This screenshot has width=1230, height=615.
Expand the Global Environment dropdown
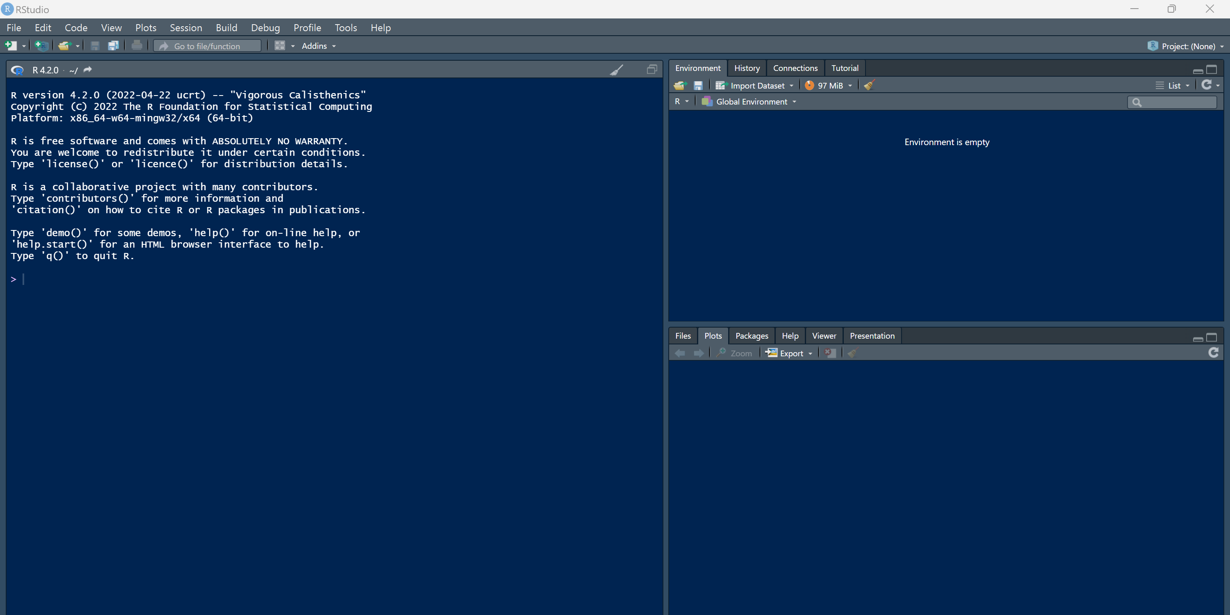pos(751,102)
